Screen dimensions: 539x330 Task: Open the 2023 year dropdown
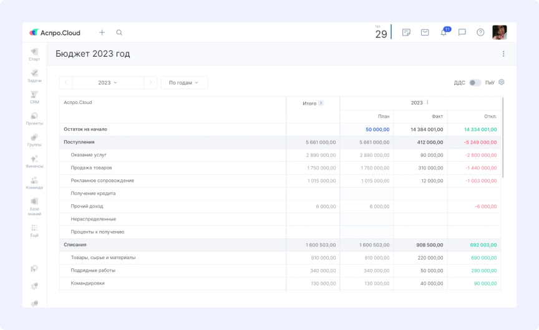click(108, 83)
